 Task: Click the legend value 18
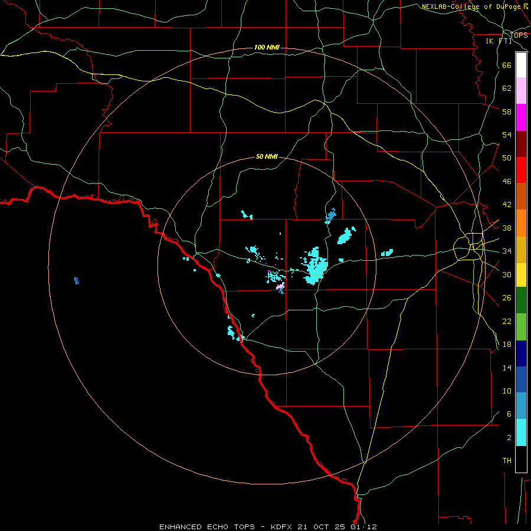point(507,345)
